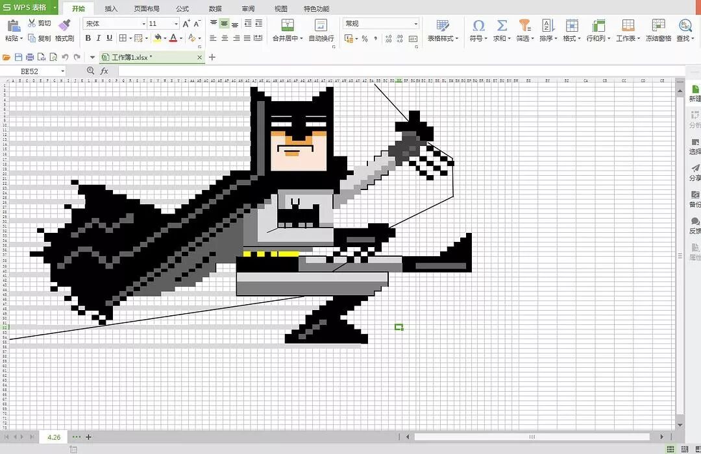Click the Find (查找) magnifier icon

click(685, 25)
